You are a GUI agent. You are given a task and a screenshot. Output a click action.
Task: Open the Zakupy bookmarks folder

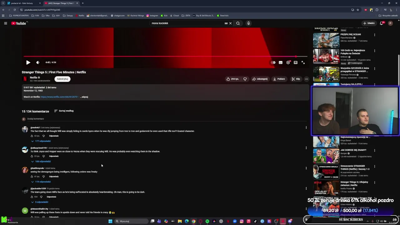pos(68,16)
